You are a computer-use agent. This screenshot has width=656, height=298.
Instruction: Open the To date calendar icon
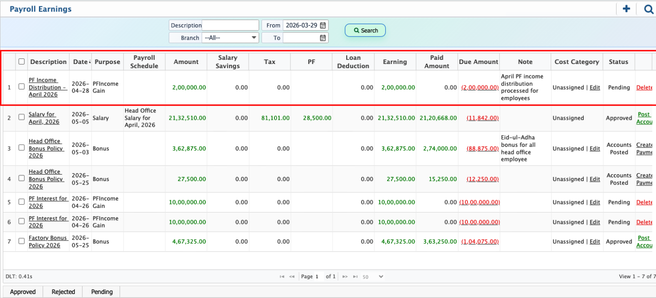coord(323,38)
